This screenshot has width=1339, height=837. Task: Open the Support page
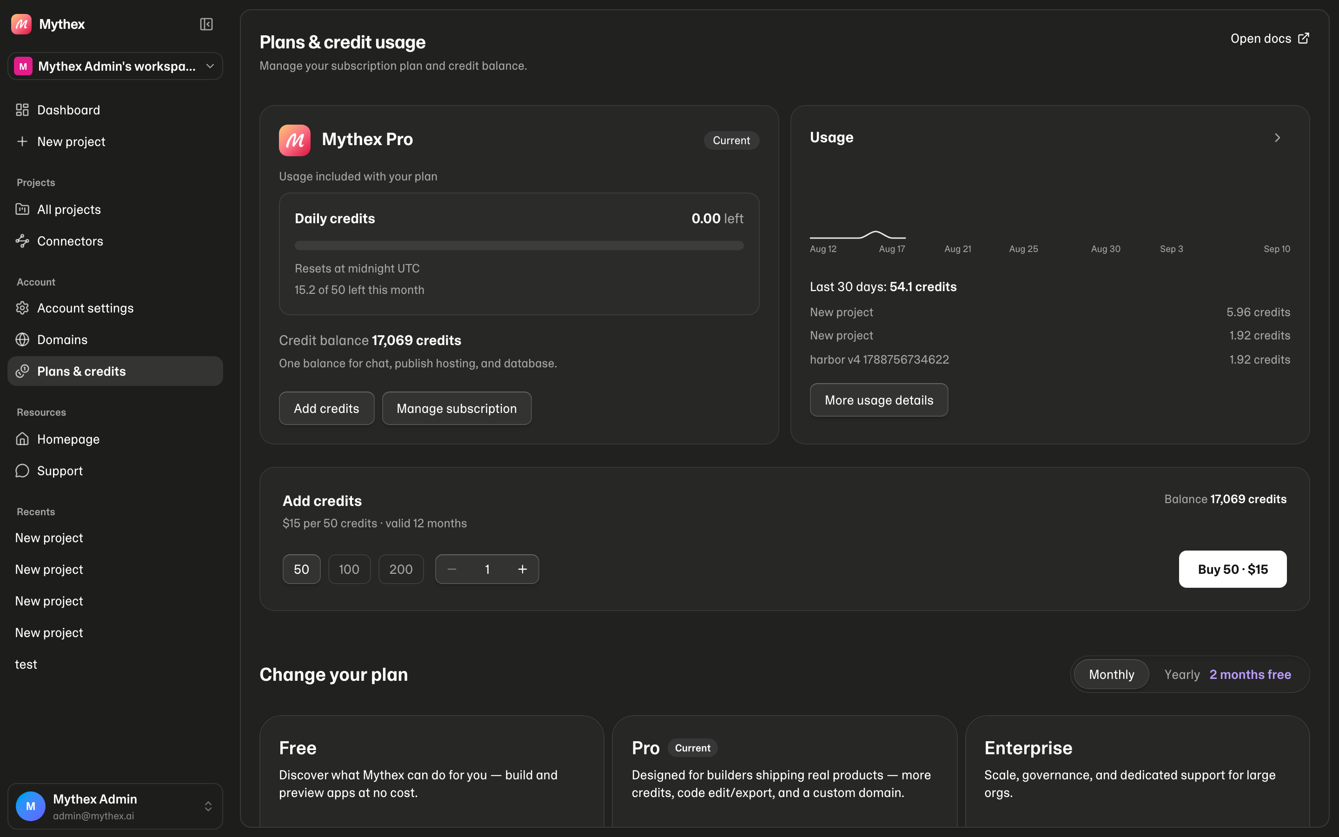(x=115, y=471)
